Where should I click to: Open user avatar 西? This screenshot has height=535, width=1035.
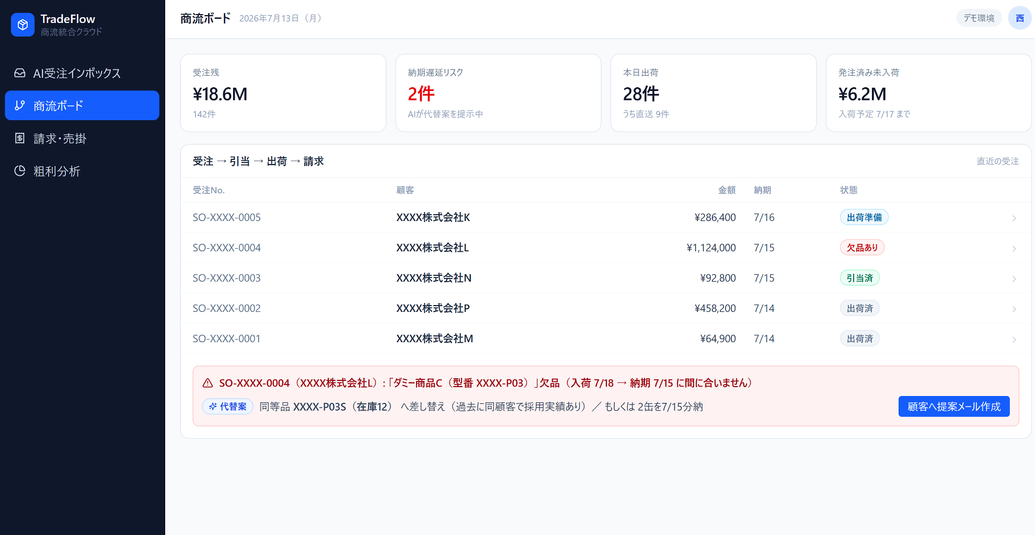pyautogui.click(x=1019, y=18)
